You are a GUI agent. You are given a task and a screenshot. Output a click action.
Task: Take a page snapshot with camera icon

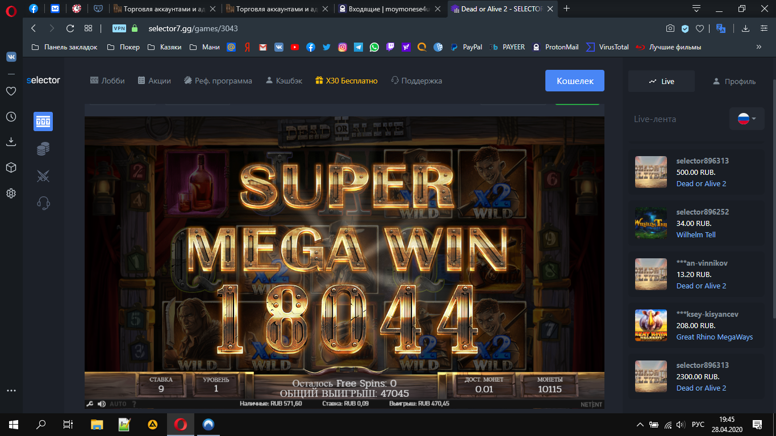[670, 28]
